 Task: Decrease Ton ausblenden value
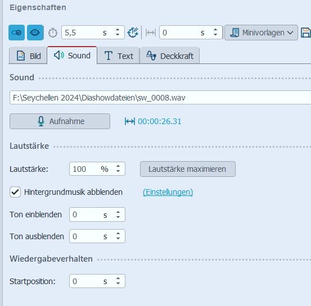tap(118, 239)
